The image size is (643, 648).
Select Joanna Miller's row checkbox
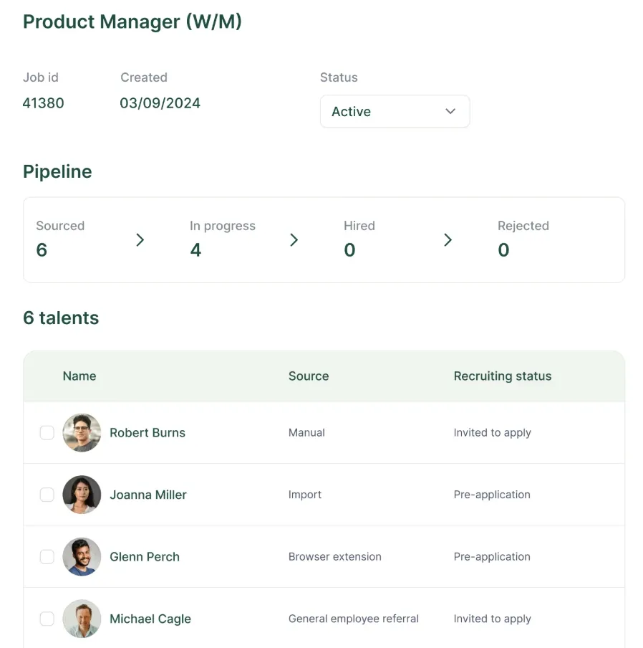click(47, 495)
